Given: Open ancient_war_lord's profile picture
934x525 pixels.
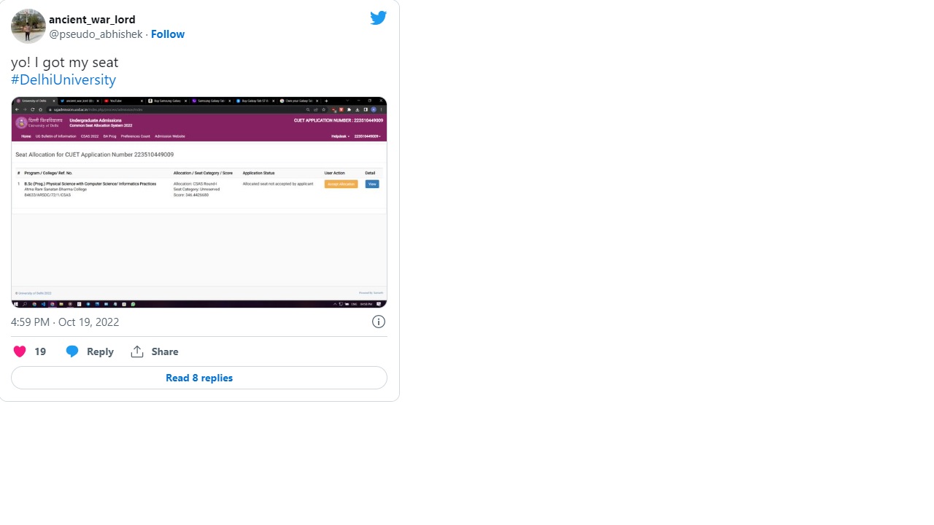Looking at the screenshot, I should (x=28, y=26).
